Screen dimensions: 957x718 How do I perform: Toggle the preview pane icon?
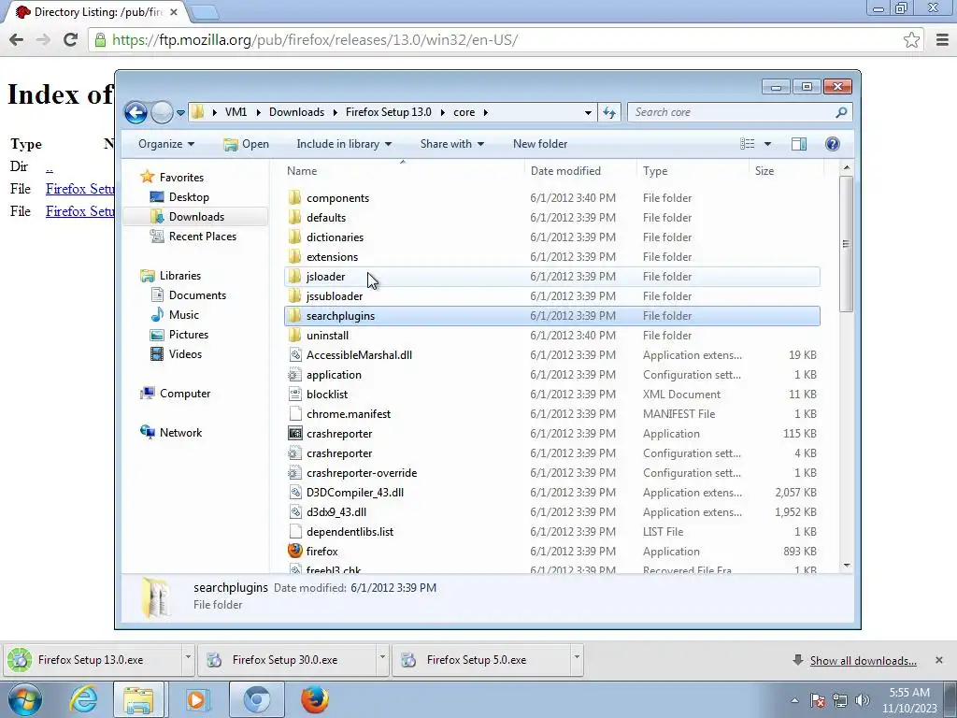799,144
